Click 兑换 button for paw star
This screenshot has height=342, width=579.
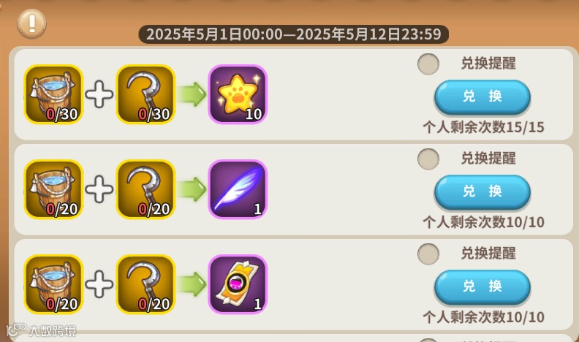tap(482, 97)
